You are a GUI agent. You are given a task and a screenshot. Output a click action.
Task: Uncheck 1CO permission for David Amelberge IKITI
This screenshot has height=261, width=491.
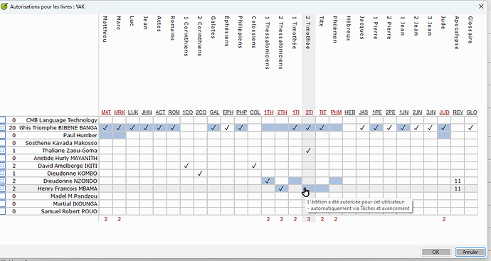pyautogui.click(x=187, y=166)
